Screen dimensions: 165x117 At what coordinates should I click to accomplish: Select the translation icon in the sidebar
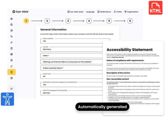click(x=12, y=37)
